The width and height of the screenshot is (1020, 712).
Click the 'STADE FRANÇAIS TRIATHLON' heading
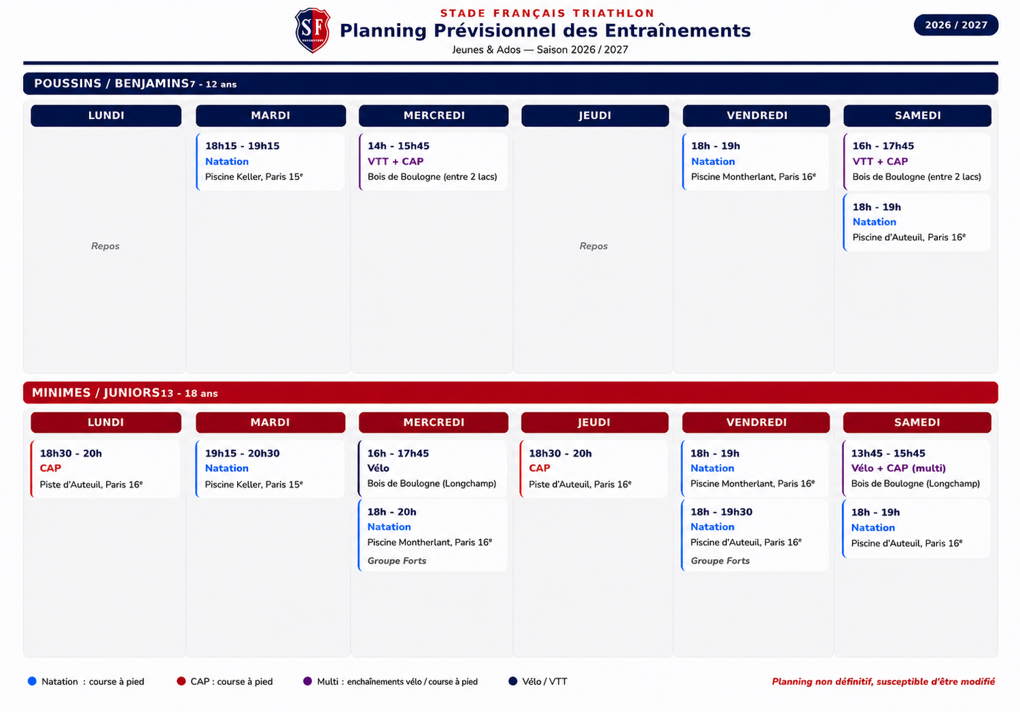click(547, 13)
